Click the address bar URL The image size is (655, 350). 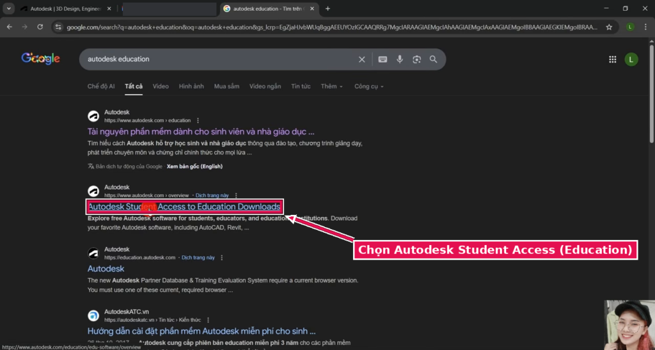(x=332, y=27)
